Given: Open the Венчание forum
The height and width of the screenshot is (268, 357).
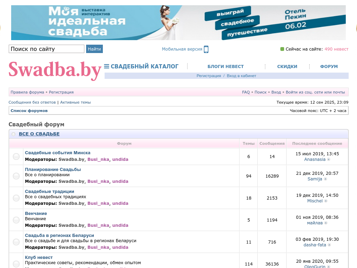Looking at the screenshot, I should click(x=36, y=213).
